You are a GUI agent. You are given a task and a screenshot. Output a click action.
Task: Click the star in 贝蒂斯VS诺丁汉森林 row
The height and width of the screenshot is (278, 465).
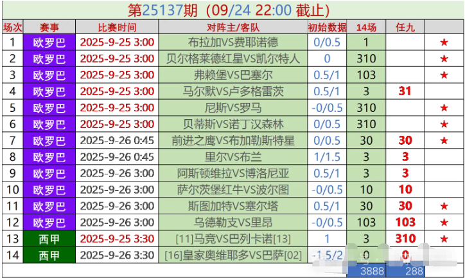443,124
